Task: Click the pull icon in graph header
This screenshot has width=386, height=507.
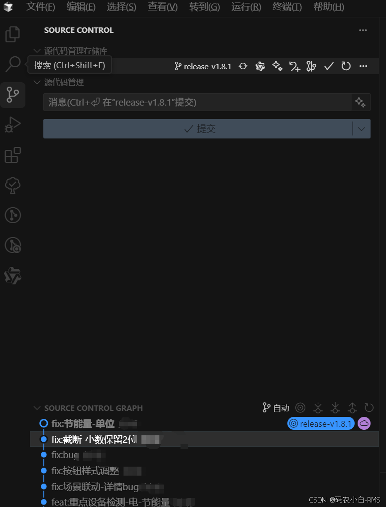Action: point(335,408)
